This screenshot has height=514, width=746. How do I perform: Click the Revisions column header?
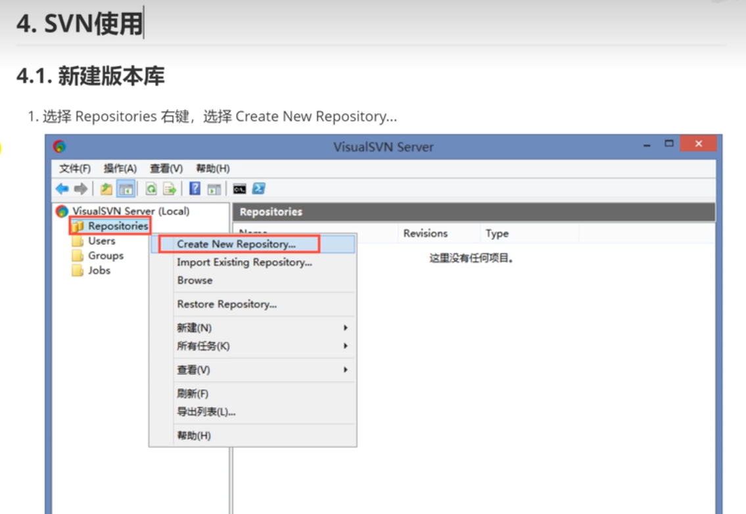click(425, 233)
